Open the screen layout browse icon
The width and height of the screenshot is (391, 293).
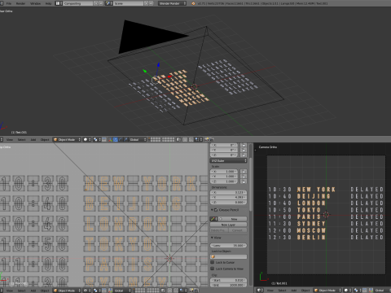point(59,3)
